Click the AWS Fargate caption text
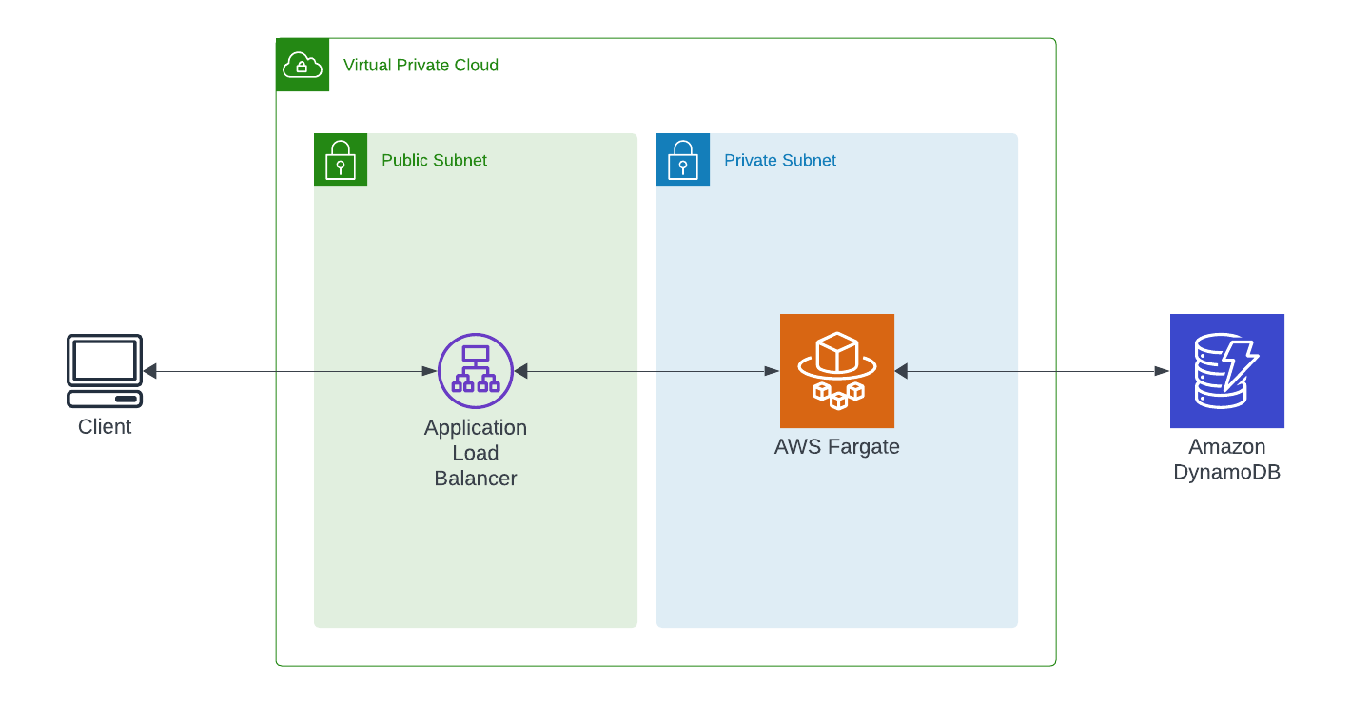Screen dimensions: 1351x704 tap(836, 446)
